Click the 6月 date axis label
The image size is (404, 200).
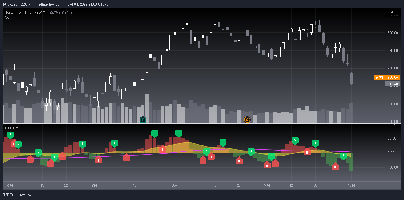point(10,185)
